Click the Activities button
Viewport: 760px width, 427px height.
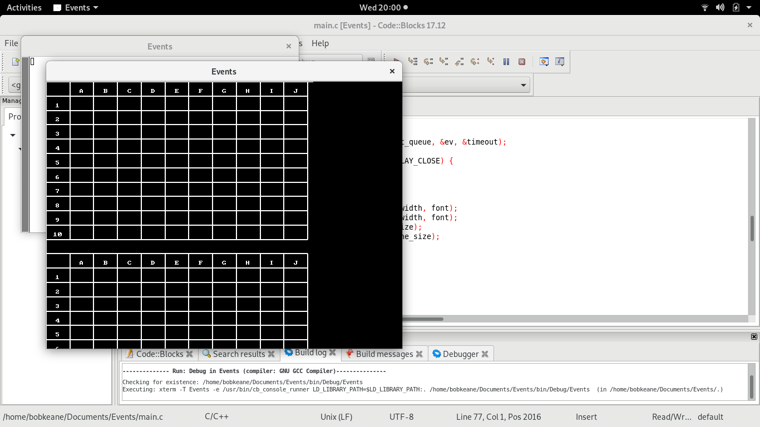coord(24,8)
